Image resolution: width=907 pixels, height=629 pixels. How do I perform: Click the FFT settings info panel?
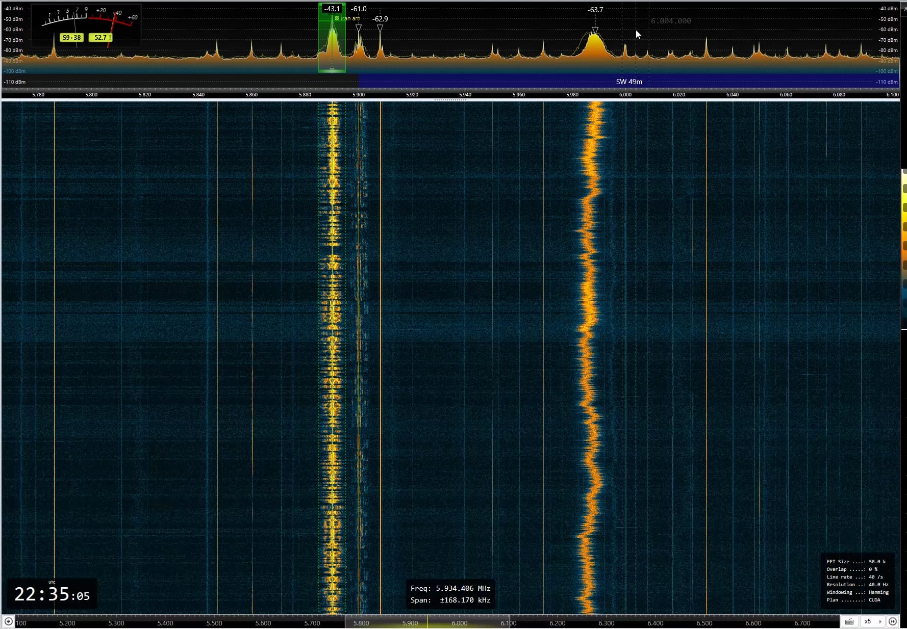tap(857, 581)
